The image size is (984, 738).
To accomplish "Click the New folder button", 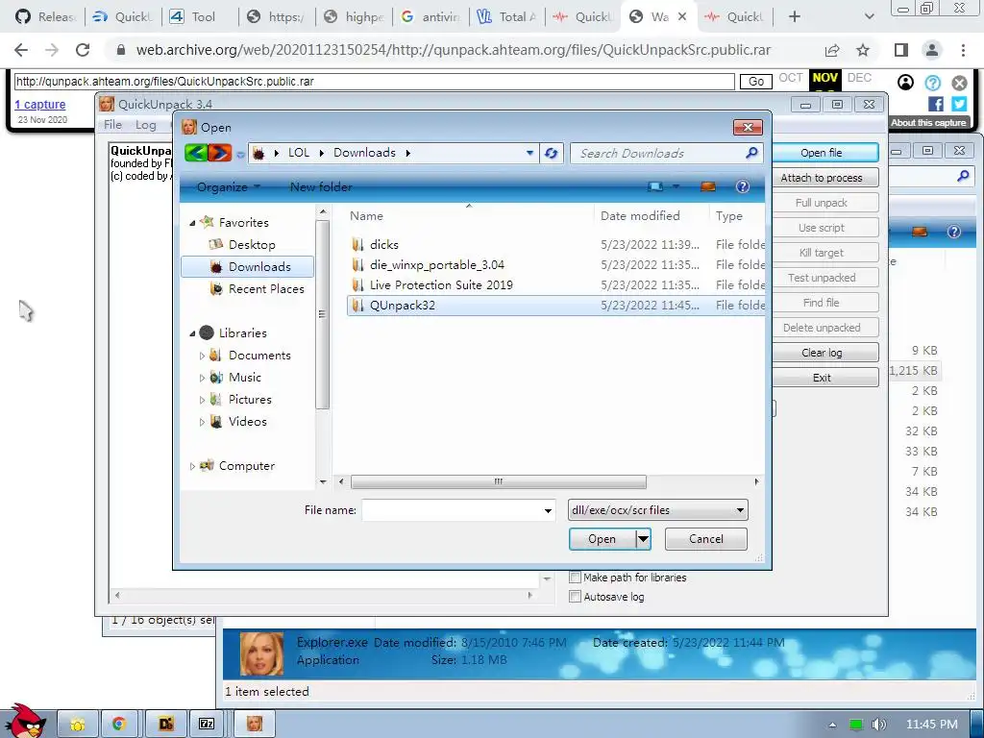I will coord(321,187).
